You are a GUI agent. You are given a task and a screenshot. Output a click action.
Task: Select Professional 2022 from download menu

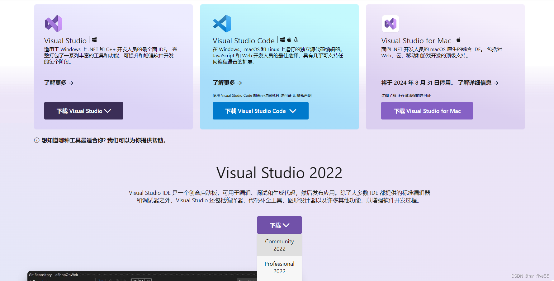[x=279, y=268]
